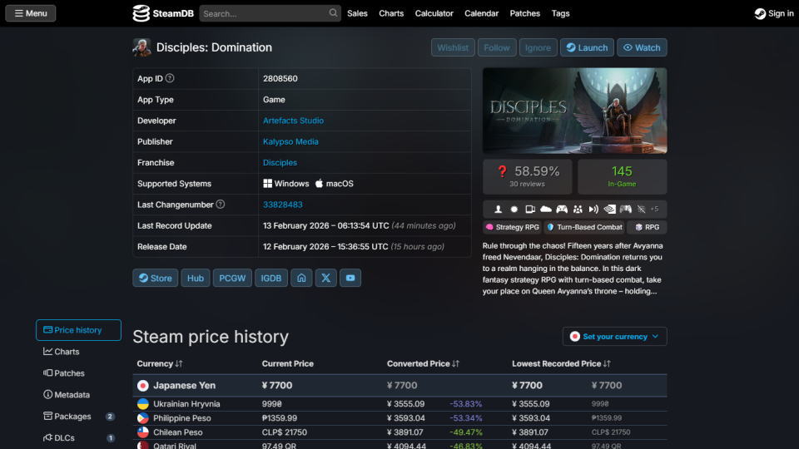Screen dimensions: 799x449
Task: Toggle Watch for this game
Action: point(642,47)
